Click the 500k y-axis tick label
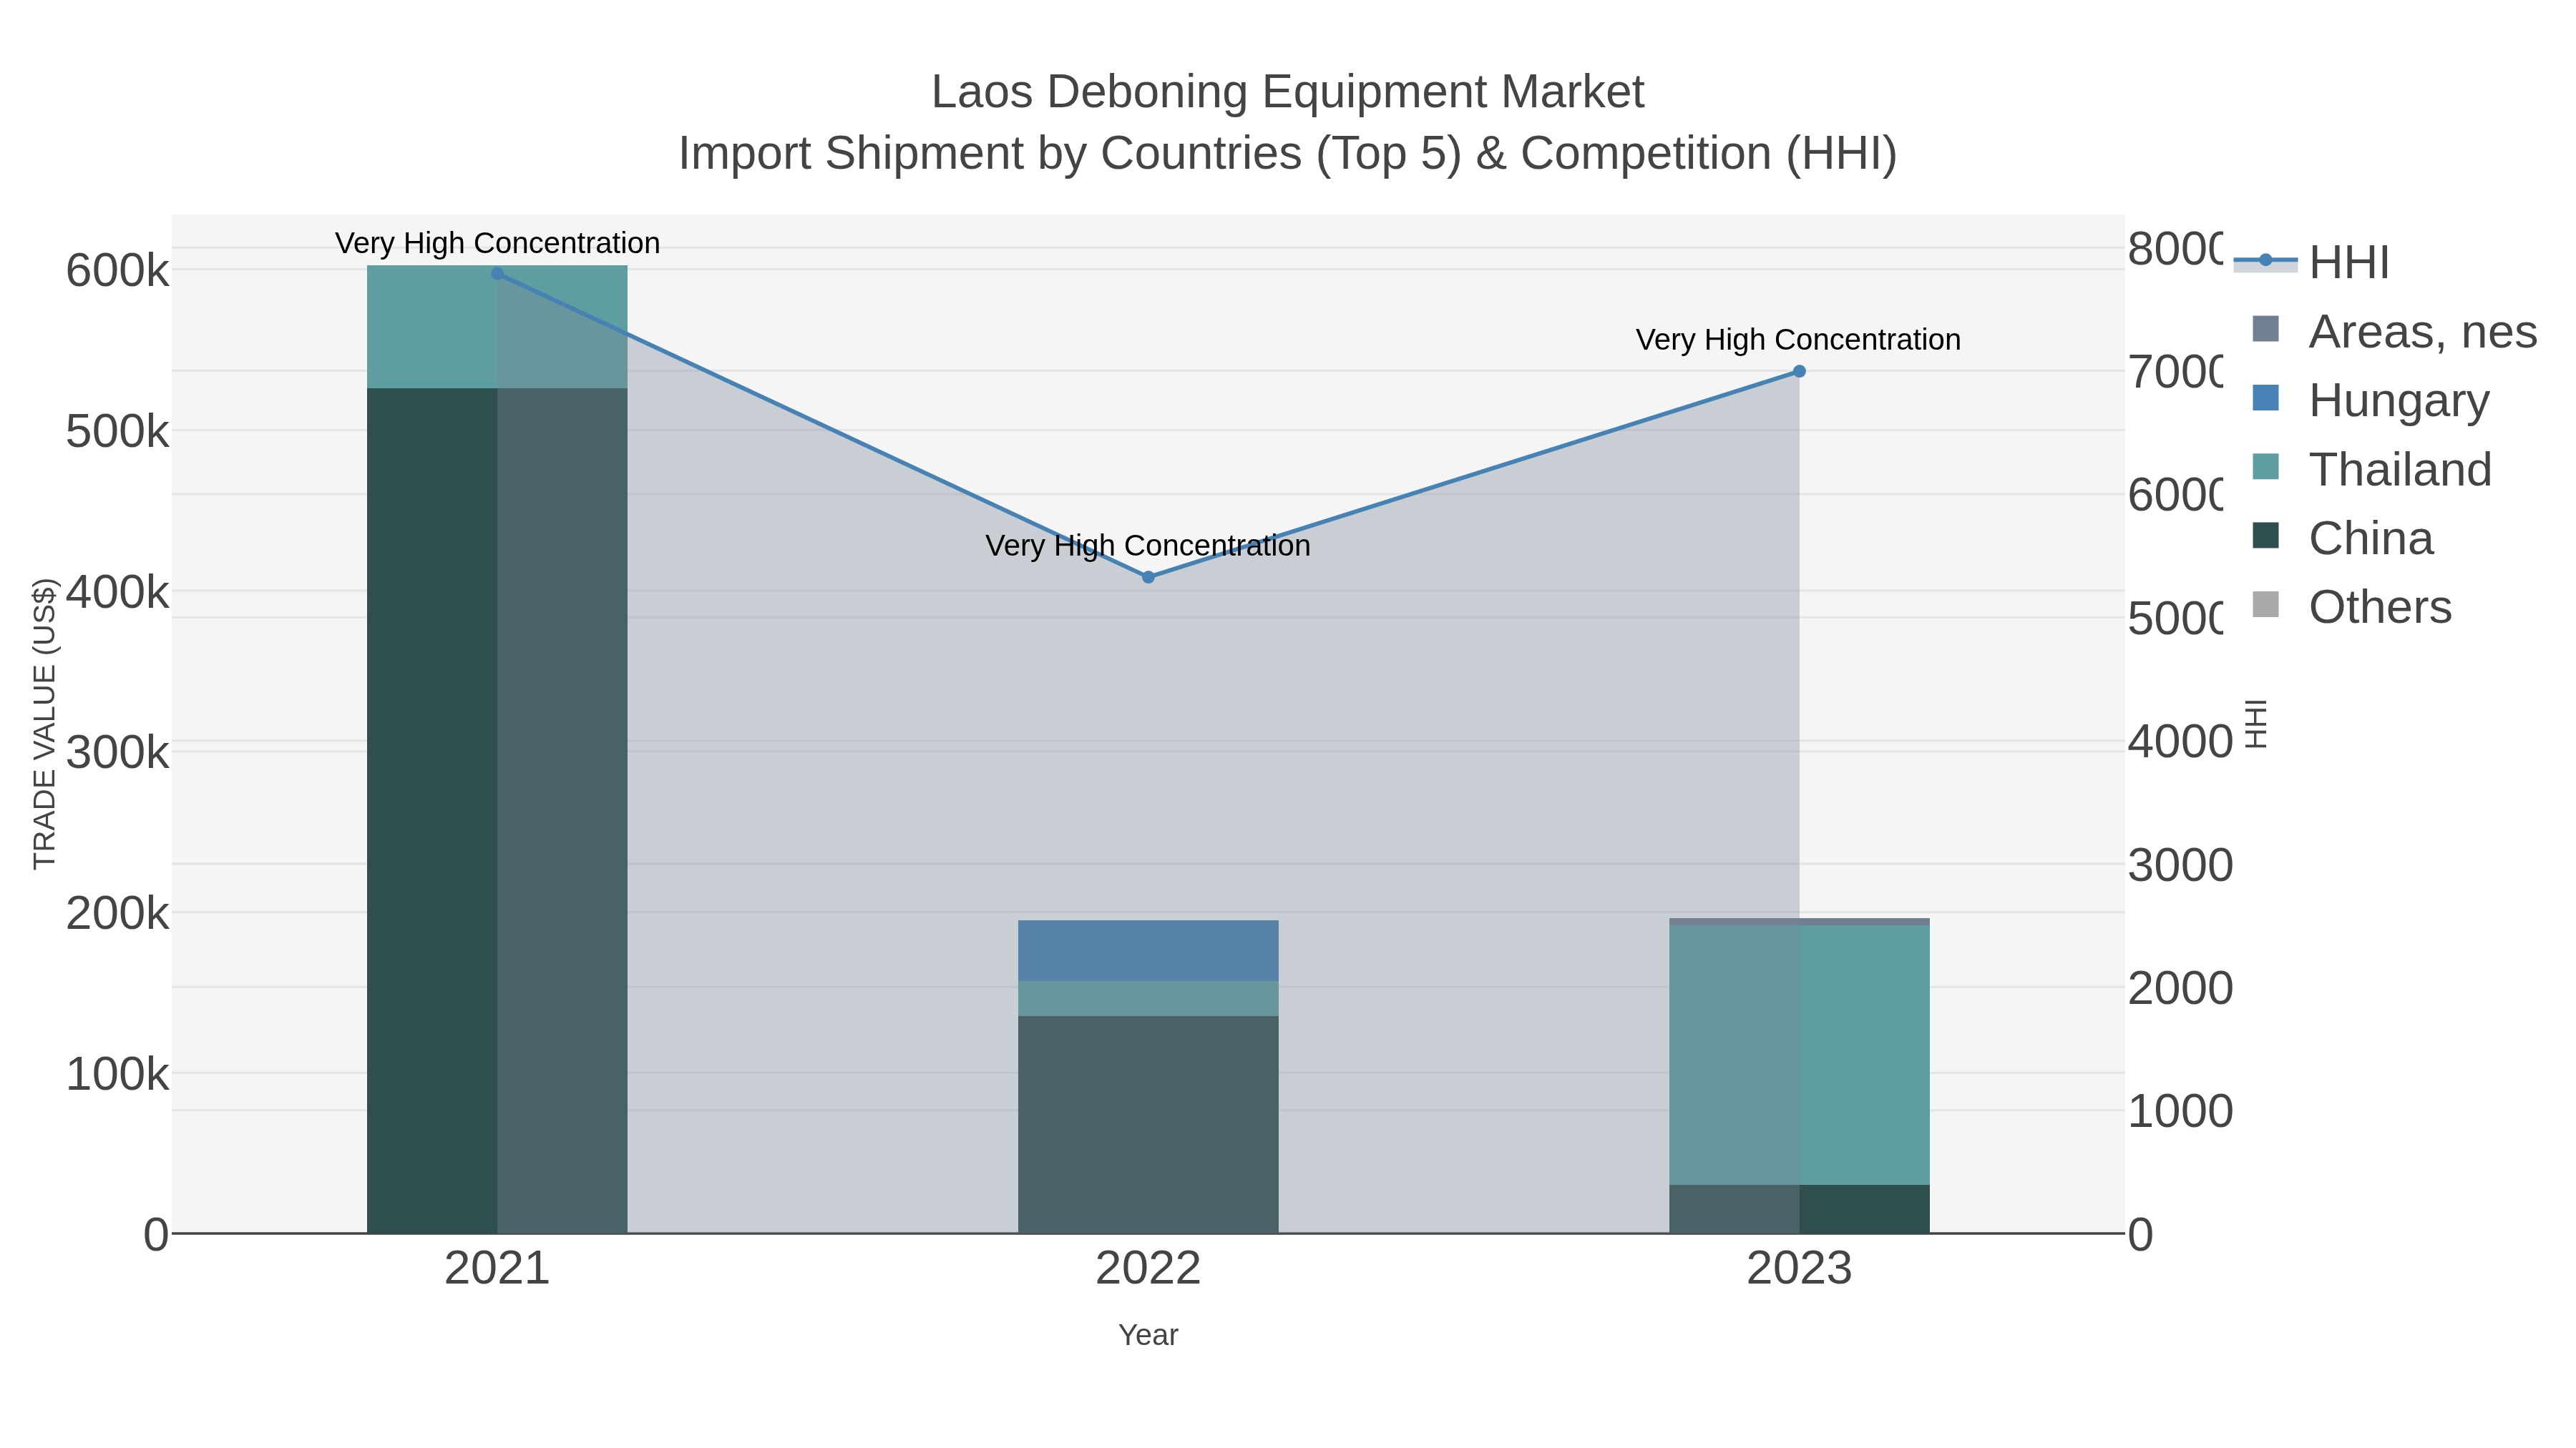This screenshot has width=2576, height=1448. click(x=117, y=432)
